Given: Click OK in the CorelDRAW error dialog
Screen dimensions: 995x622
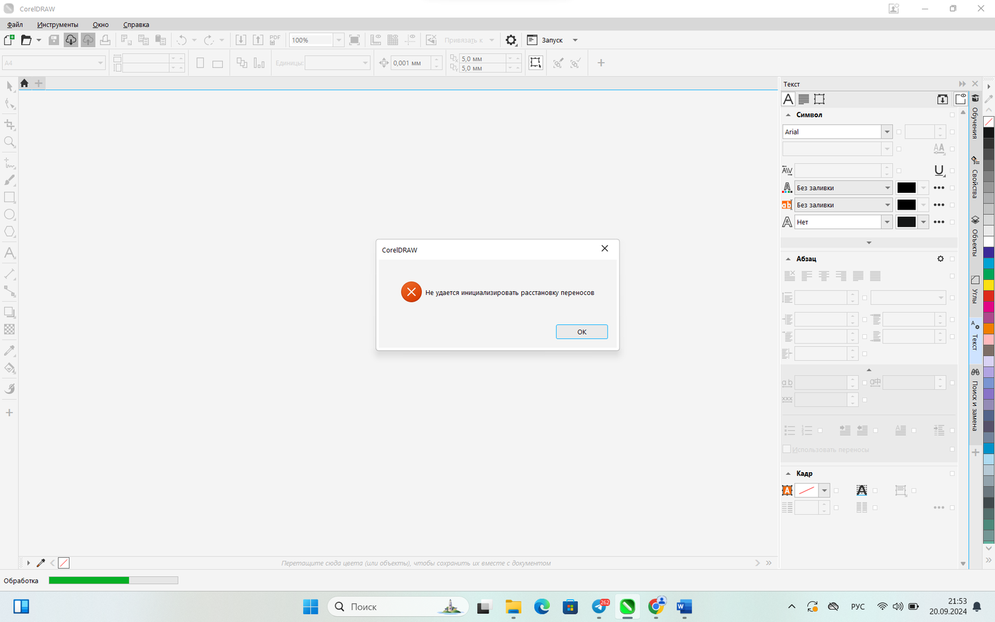Looking at the screenshot, I should [x=582, y=332].
